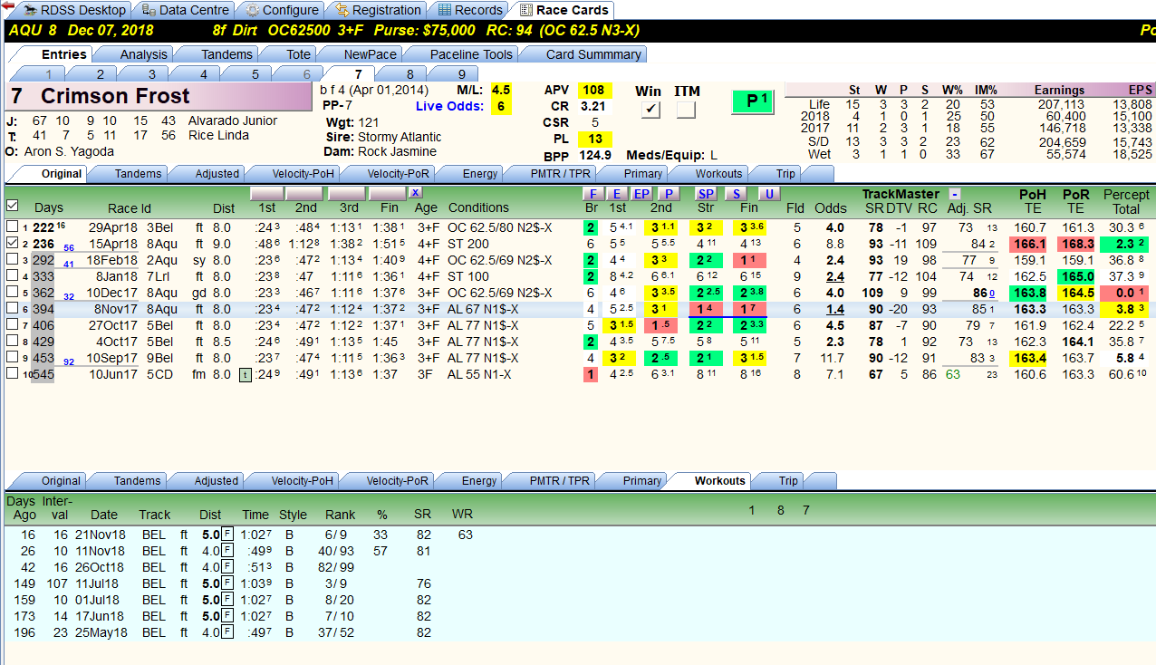Viewport: 1156px width, 665px height.
Task: Click the Data Centre database icon
Action: pos(148,10)
